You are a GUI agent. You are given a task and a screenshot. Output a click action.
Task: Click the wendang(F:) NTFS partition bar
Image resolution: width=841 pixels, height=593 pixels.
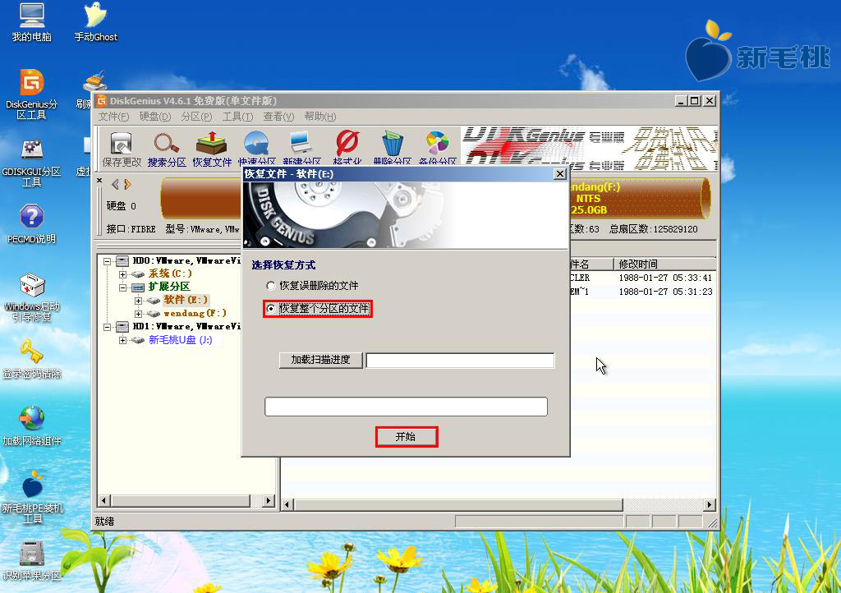point(639,199)
